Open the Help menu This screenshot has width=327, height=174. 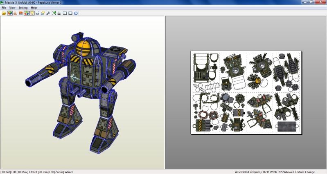[34, 8]
